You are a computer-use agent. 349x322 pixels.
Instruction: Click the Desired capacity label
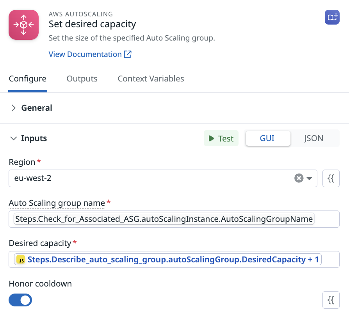tap(40, 243)
